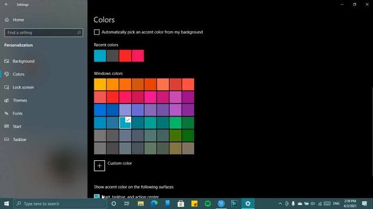Open Microsoft Store from the taskbar

181,204
